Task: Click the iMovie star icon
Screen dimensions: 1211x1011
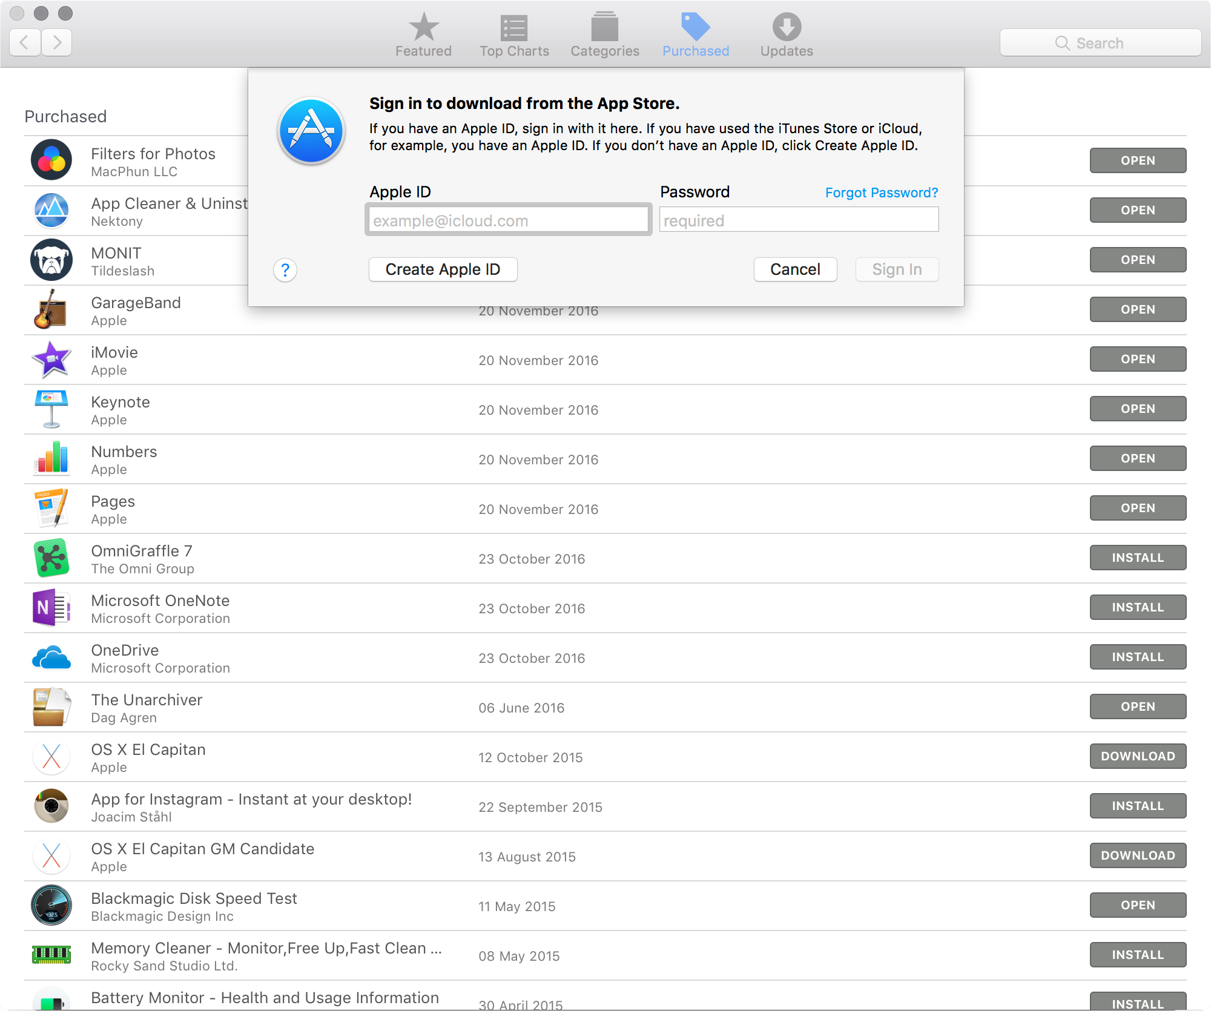Action: (x=51, y=359)
